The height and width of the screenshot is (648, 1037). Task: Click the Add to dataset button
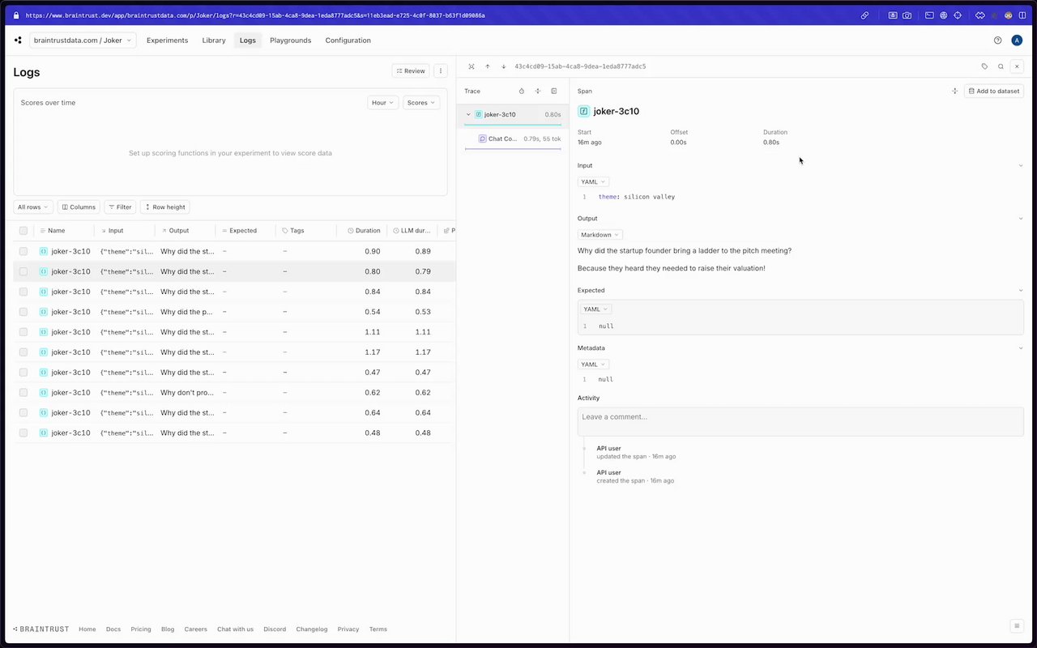[994, 92]
